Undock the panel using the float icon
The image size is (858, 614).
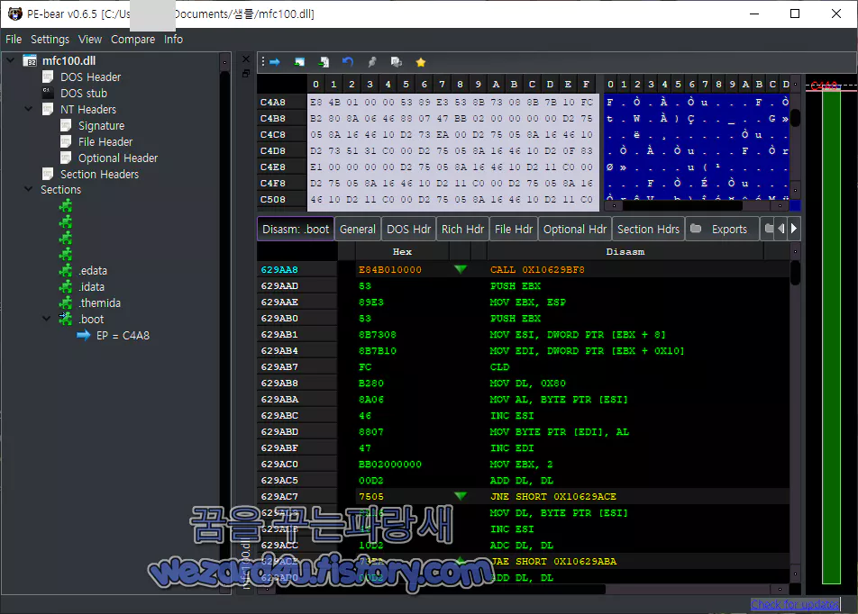[246, 73]
